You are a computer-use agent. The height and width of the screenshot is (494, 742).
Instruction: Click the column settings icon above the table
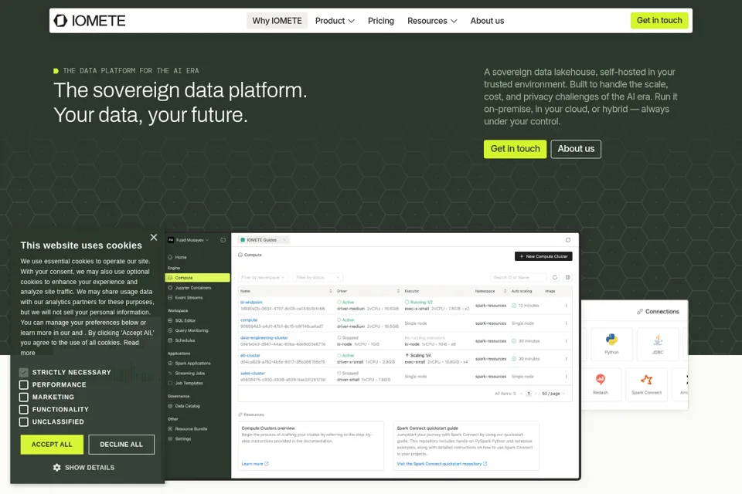(568, 278)
